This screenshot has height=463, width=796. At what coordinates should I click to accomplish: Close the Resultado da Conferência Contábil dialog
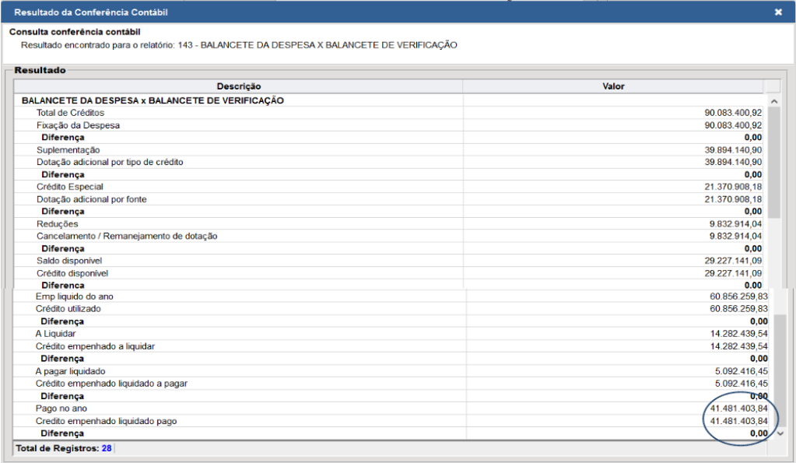coord(778,12)
